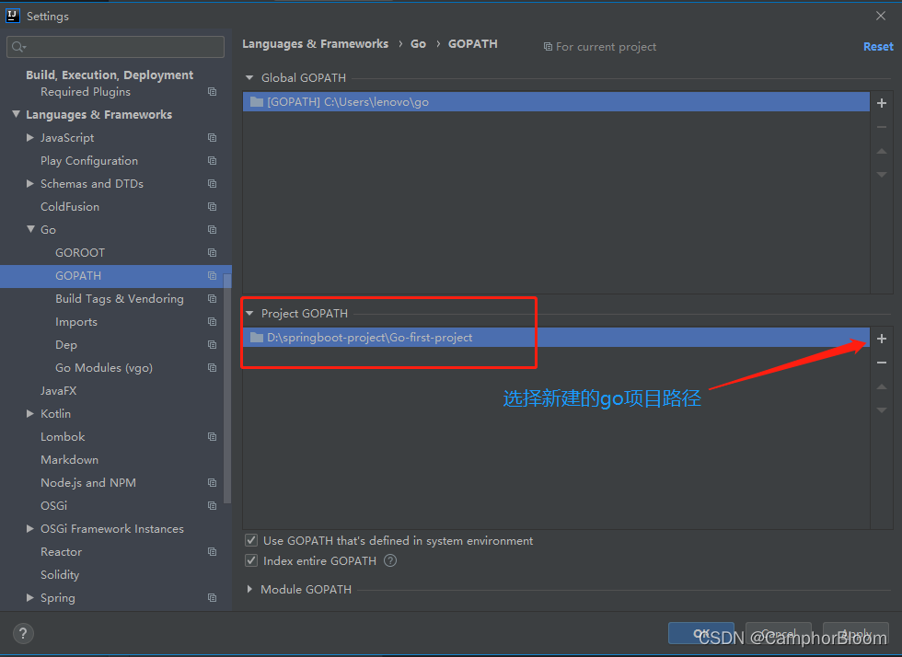Viewport: 902px width, 657px height.
Task: Click the share icon beside the GOPATH node
Action: [x=212, y=275]
